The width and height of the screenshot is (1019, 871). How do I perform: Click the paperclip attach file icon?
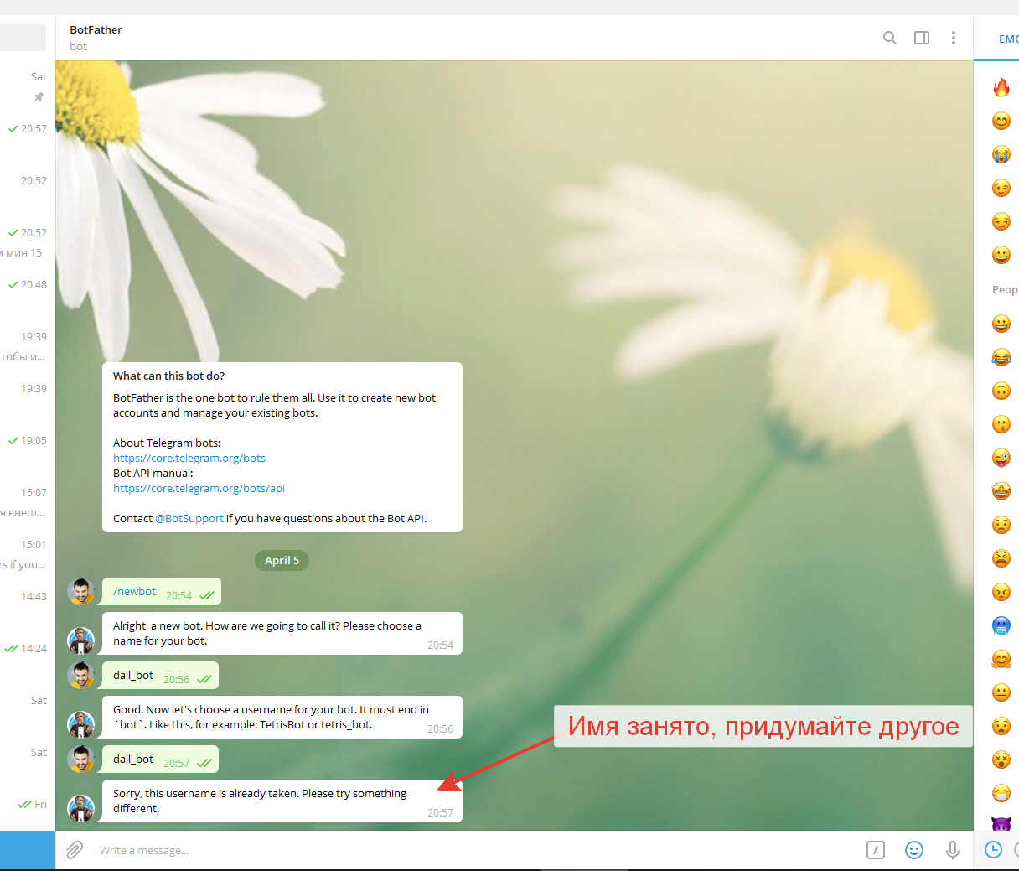pyautogui.click(x=75, y=850)
